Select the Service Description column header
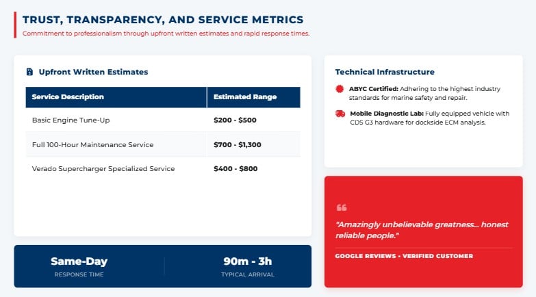The image size is (536, 297). click(x=116, y=97)
